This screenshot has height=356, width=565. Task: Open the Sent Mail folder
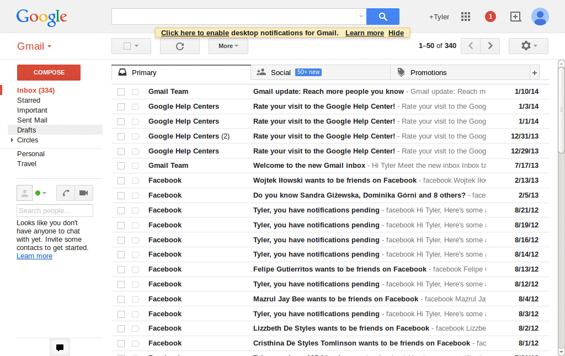(x=32, y=120)
